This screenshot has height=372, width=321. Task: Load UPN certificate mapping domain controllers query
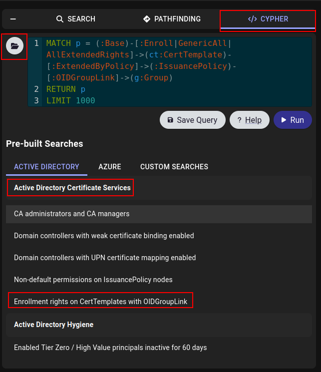pos(105,258)
